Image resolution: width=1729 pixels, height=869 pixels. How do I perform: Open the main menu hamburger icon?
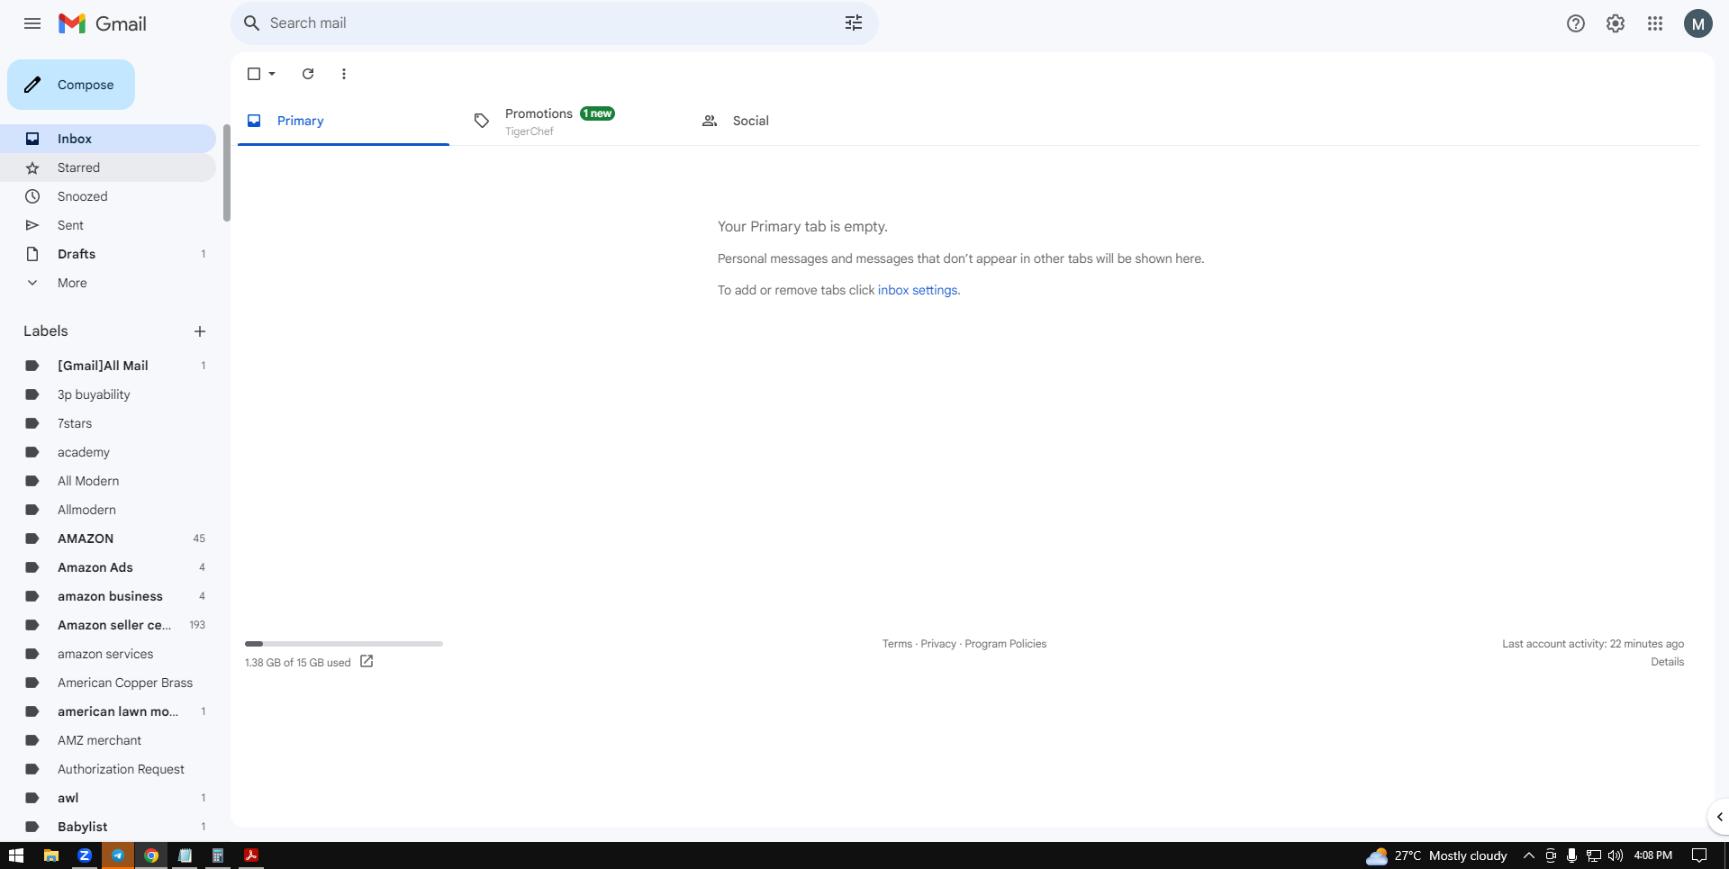(32, 23)
